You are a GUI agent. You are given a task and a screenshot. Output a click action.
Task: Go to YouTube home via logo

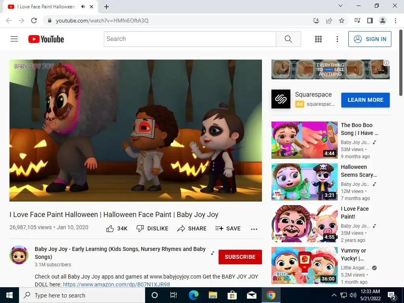pos(46,39)
